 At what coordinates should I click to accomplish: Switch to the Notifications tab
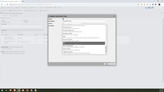pyautogui.click(x=16, y=11)
